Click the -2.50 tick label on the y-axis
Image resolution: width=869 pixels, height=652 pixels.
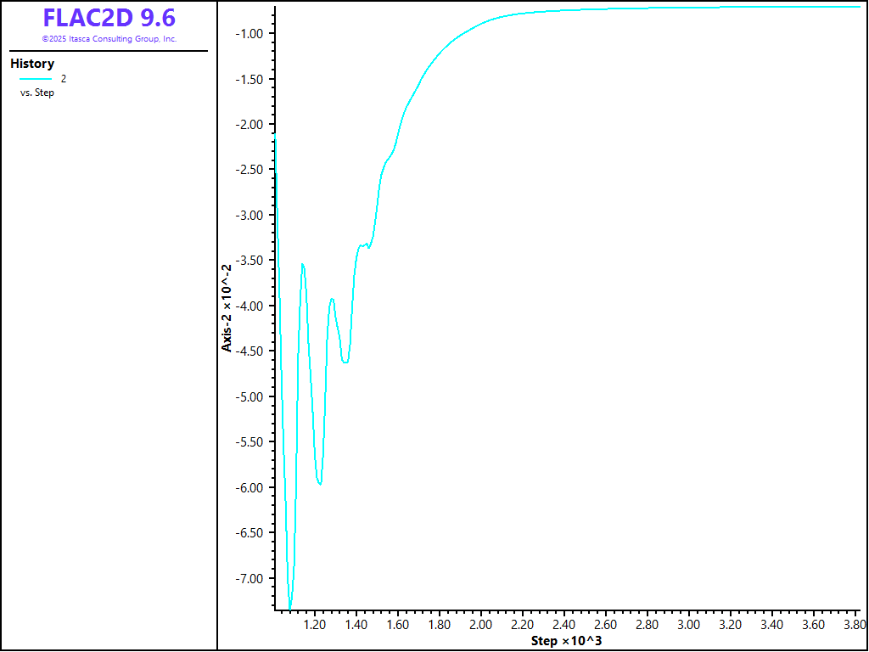(253, 170)
